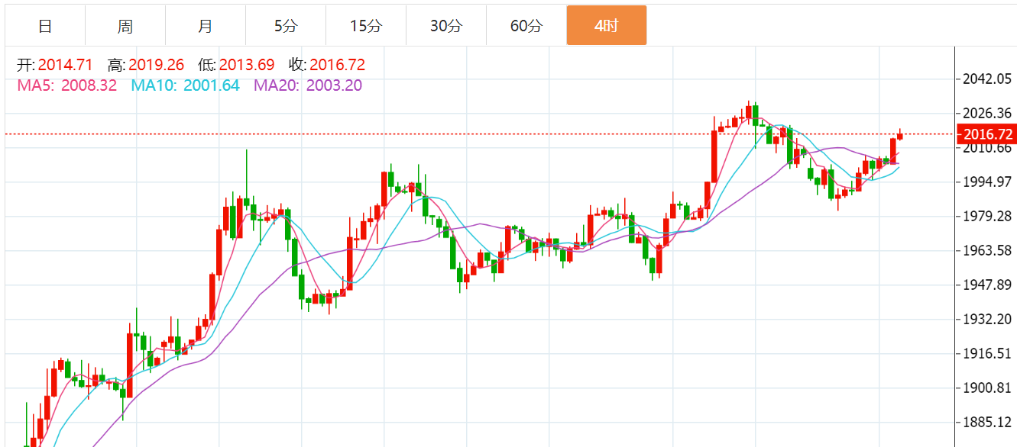Choose the 30分 interval tab

446,26
